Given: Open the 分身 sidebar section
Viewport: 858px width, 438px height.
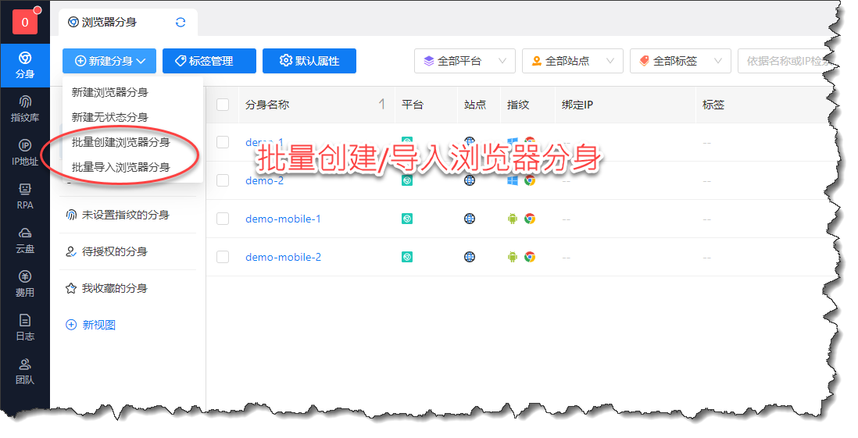Looking at the screenshot, I should coord(25,66).
